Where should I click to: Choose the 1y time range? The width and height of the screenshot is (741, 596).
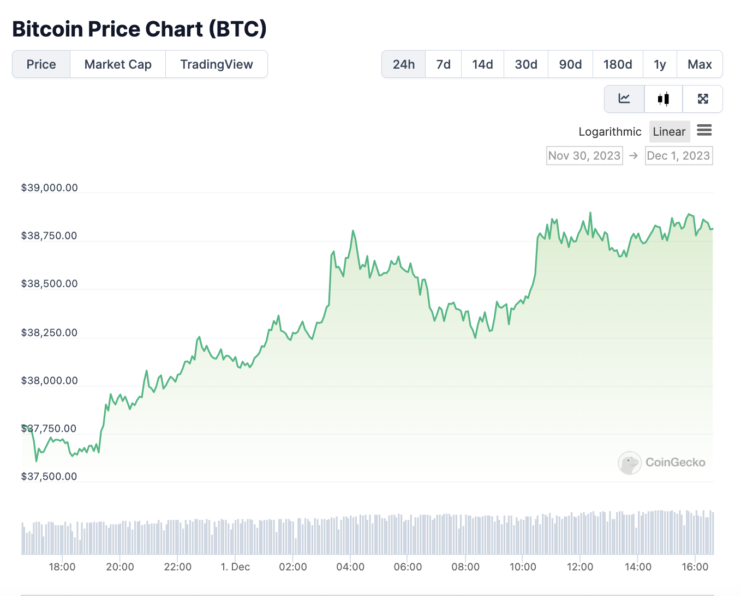pyautogui.click(x=660, y=64)
